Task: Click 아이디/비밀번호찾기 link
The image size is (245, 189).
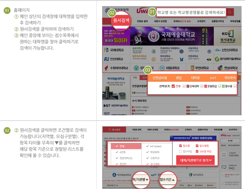Action: [234, 145]
